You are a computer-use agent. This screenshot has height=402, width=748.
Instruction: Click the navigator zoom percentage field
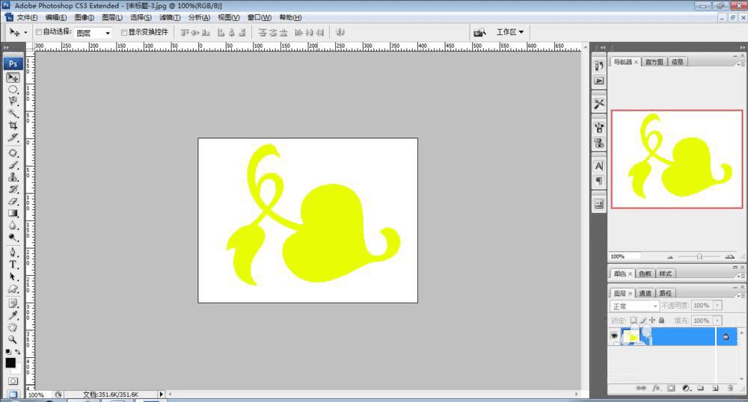click(625, 256)
